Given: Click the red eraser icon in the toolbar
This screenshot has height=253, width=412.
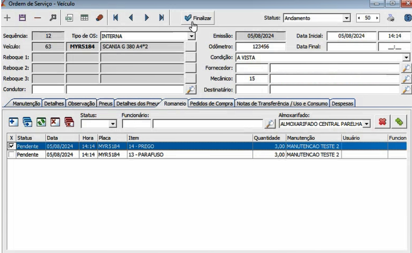Looking at the screenshot, I should click(100, 18).
